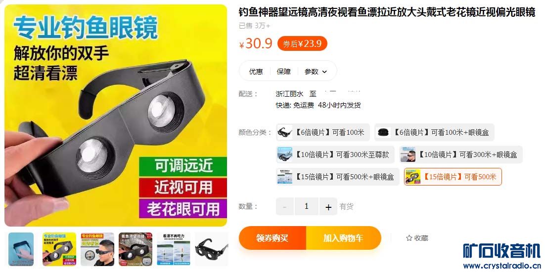Click the star icon beside 收藏
This screenshot has width=545, height=272.
click(409, 238)
